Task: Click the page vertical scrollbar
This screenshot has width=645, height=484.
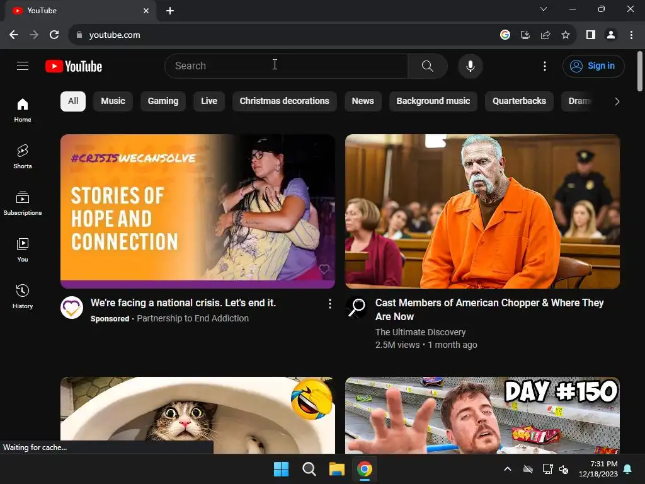Action: click(640, 71)
